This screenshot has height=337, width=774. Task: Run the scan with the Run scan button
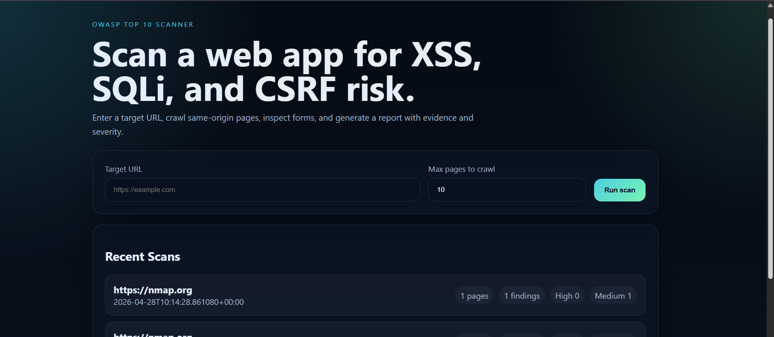(620, 190)
